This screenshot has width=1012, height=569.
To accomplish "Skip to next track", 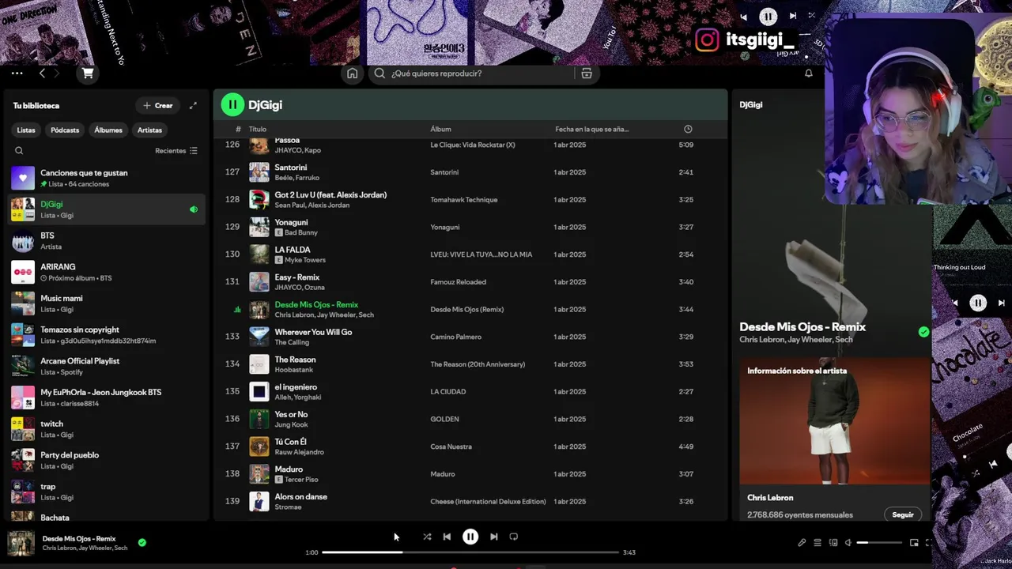I will pos(493,537).
